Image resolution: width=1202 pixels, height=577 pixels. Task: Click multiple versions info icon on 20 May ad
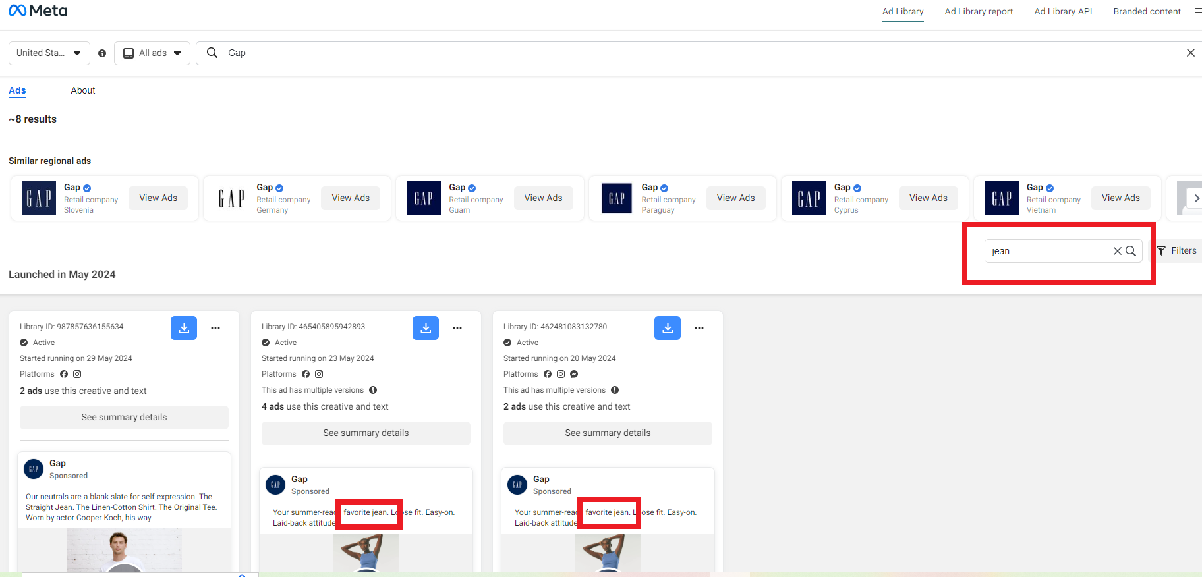(x=615, y=390)
